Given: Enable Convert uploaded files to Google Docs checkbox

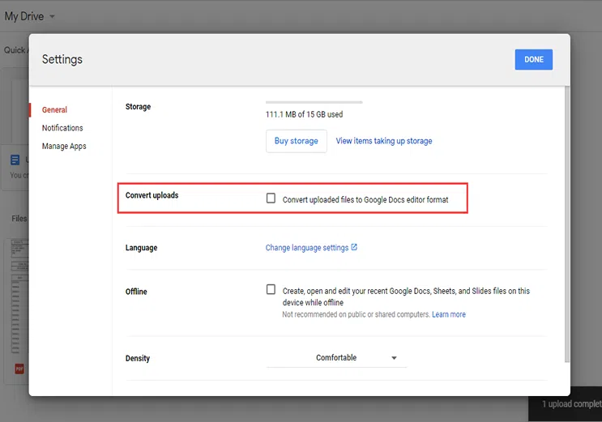Looking at the screenshot, I should (271, 198).
